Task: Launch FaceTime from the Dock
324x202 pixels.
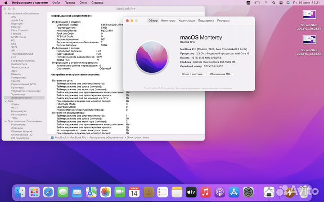Action: pos(120,192)
